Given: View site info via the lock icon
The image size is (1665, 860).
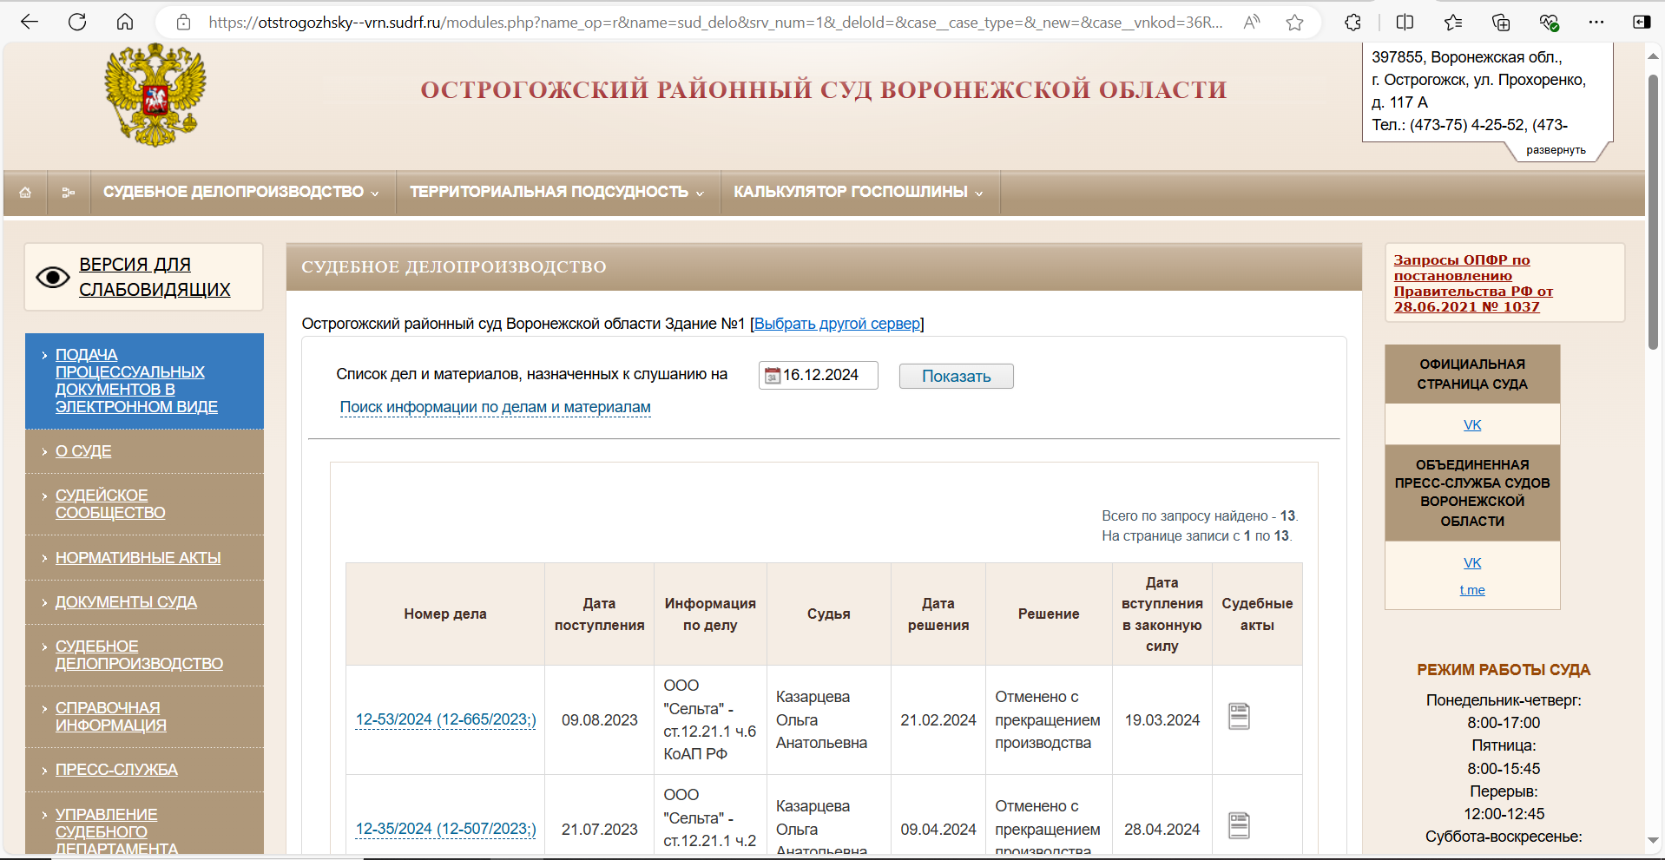Looking at the screenshot, I should 183,23.
